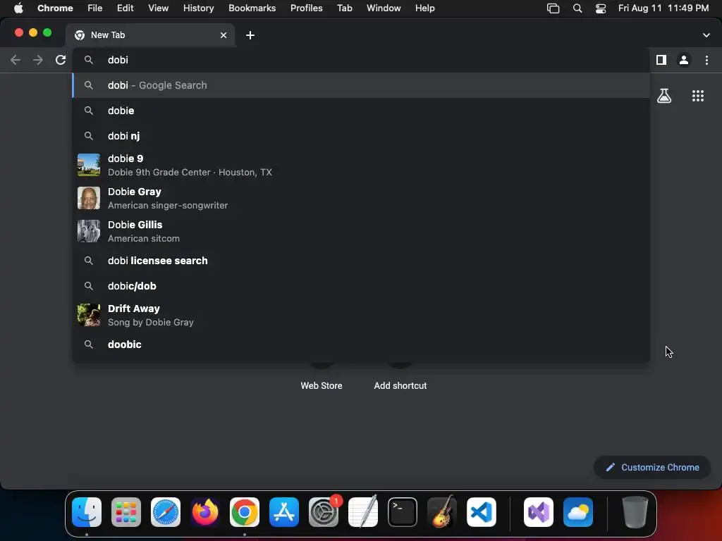The width and height of the screenshot is (722, 541).
Task: Open Control Center in menu bar
Action: click(601, 8)
